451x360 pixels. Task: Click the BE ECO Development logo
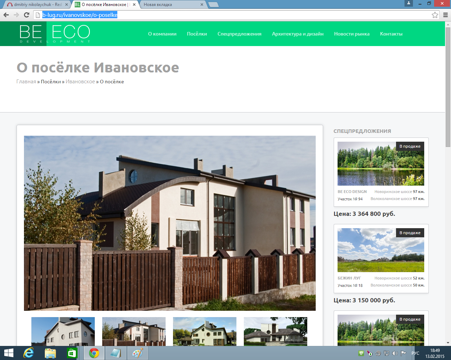pos(55,34)
